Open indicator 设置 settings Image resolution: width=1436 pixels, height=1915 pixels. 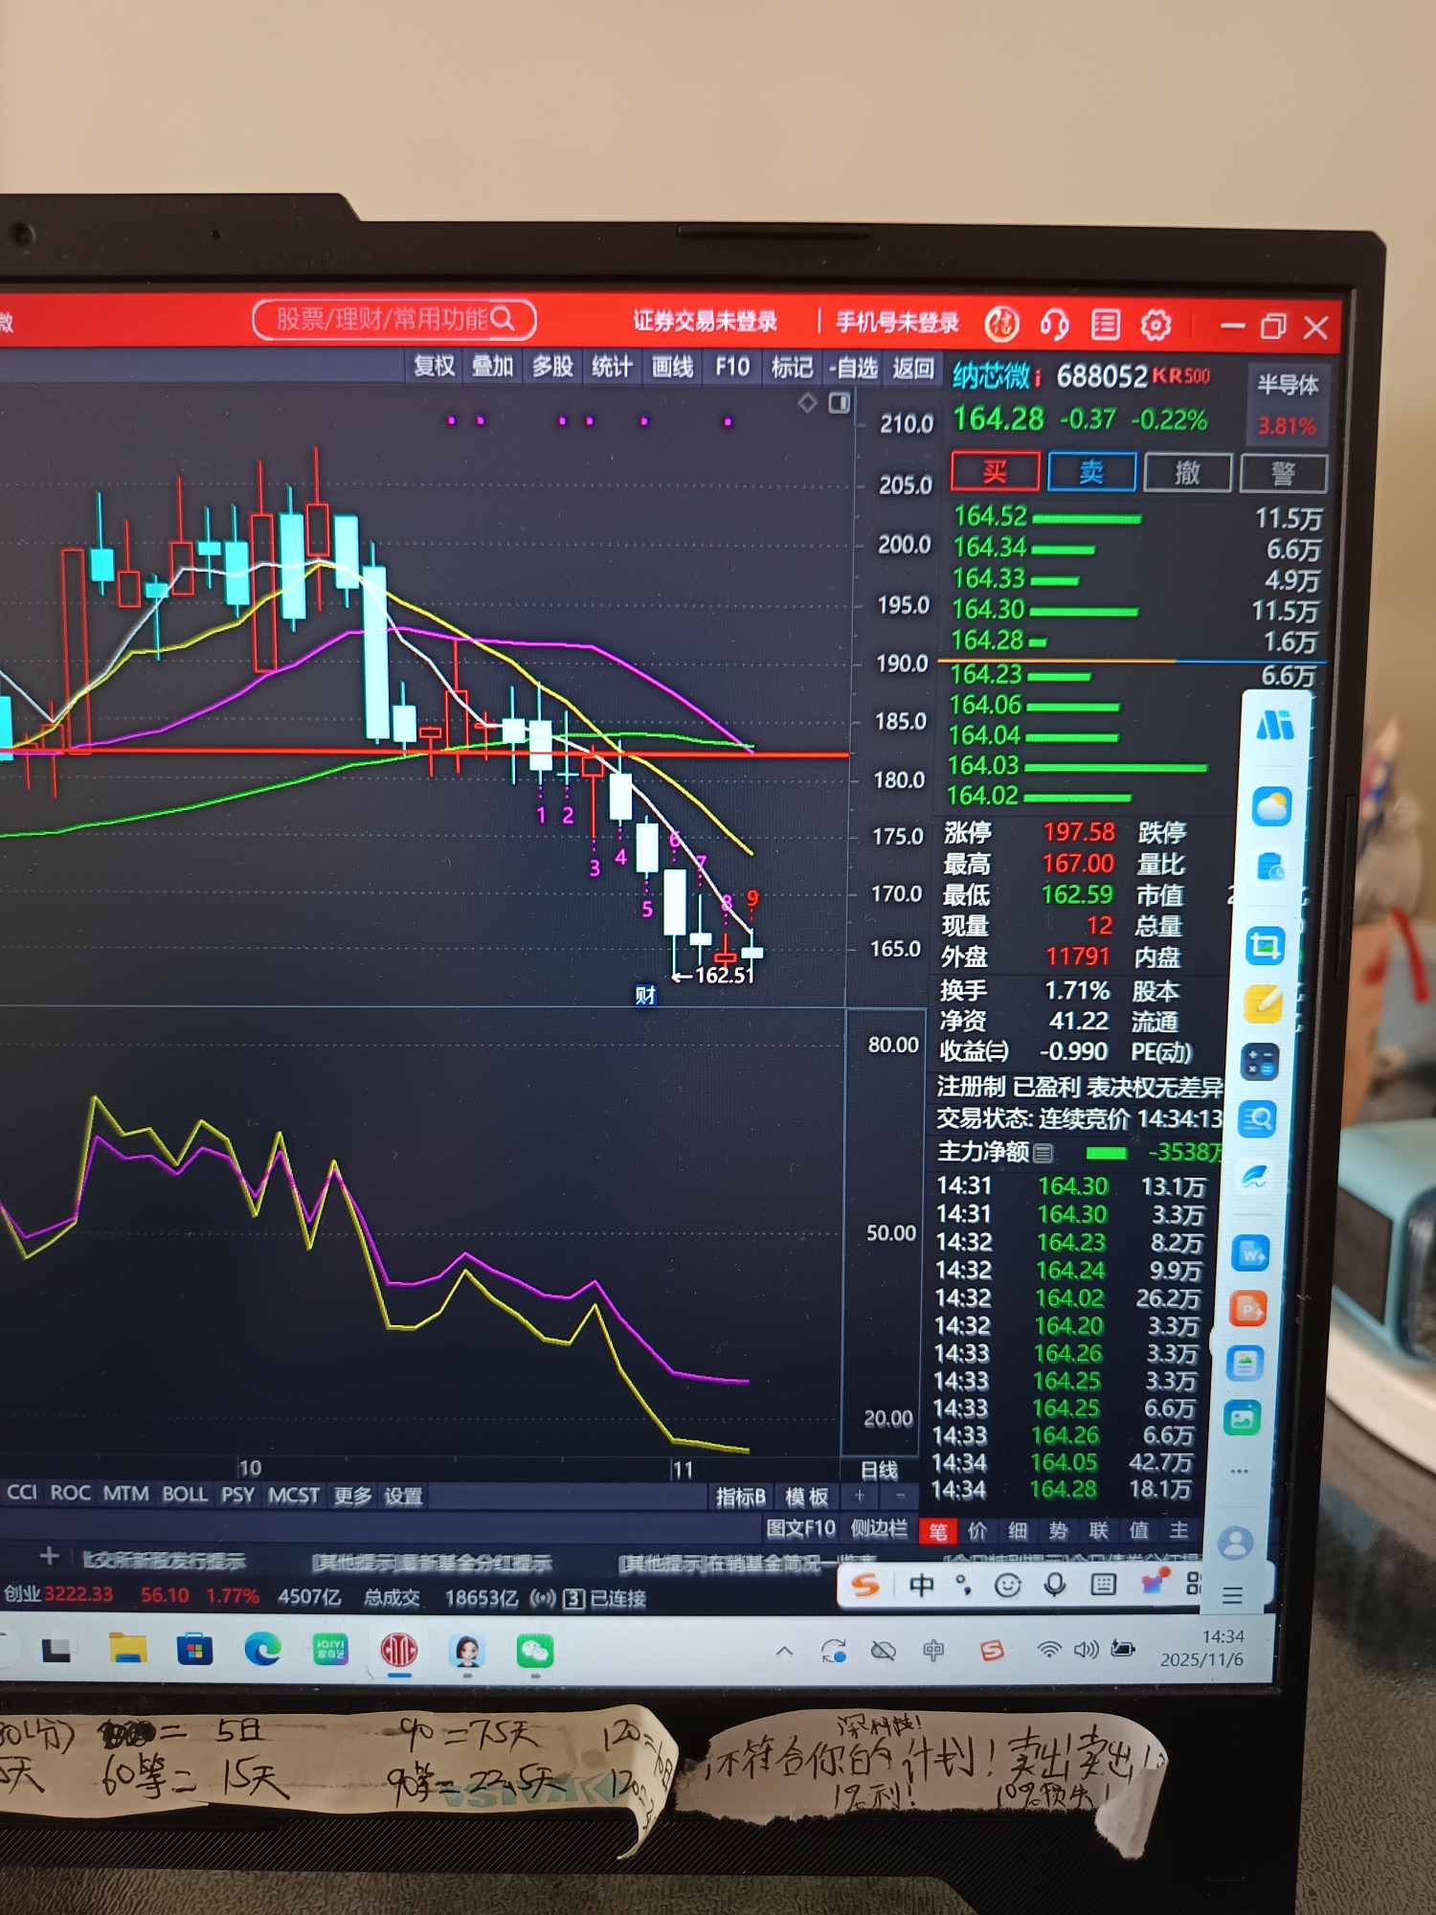pyautogui.click(x=403, y=1496)
